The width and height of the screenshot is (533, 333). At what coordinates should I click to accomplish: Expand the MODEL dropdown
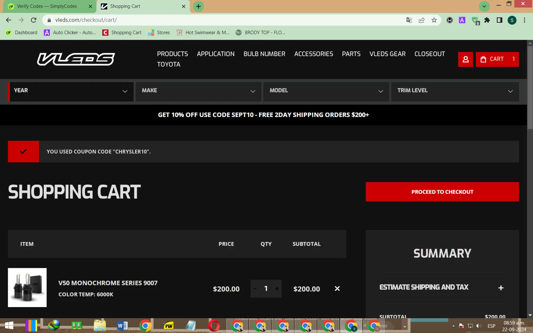[x=326, y=92]
